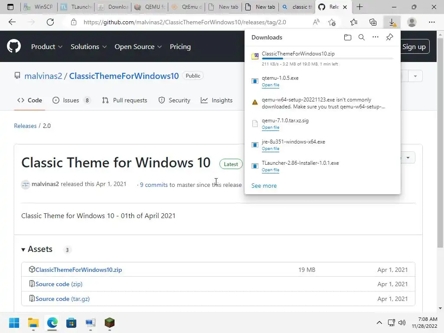Switch to the WinSCP browser tab
Viewport: 444px width, 333px height.
pyautogui.click(x=39, y=7)
